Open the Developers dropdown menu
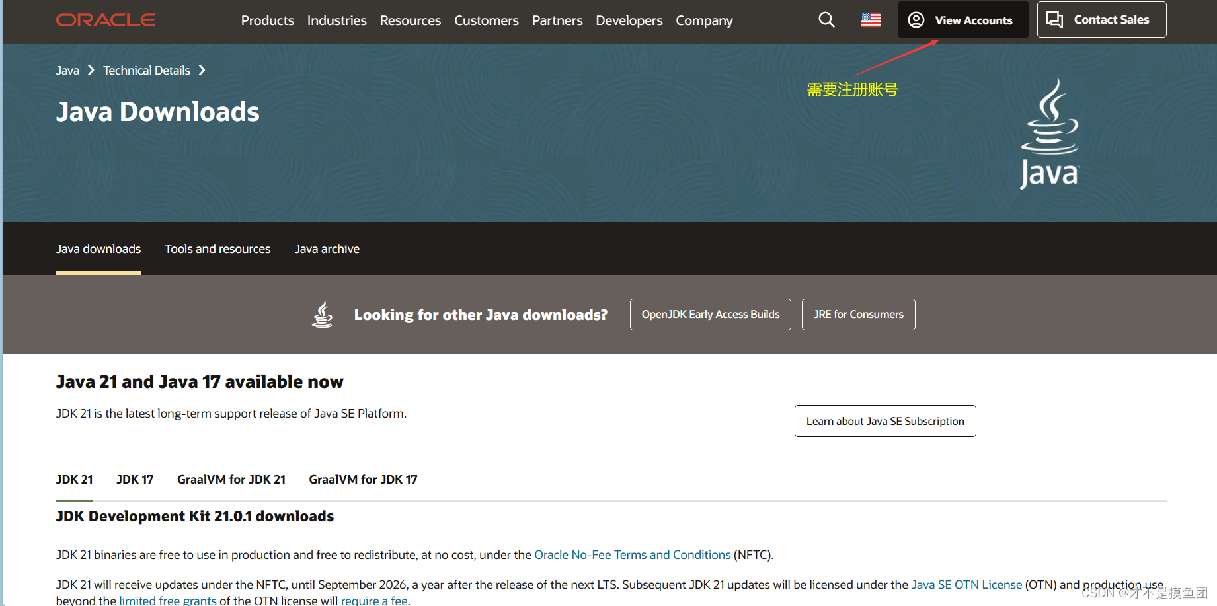Screen dimensions: 1217x606 click(628, 20)
